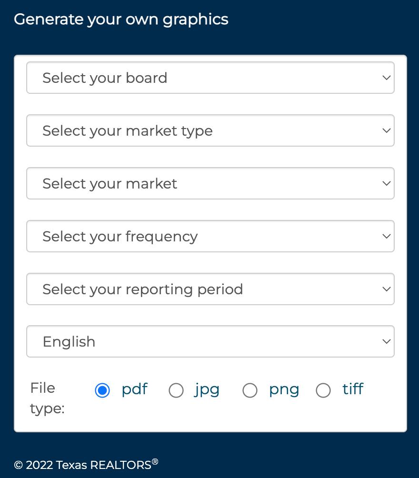Viewport: 419px width, 478px height.
Task: Choose the jpg file type radio
Action: tap(176, 390)
